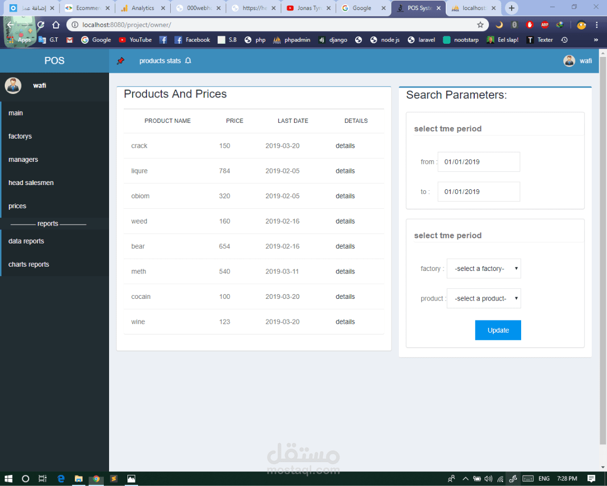Open details for bear

(x=345, y=246)
